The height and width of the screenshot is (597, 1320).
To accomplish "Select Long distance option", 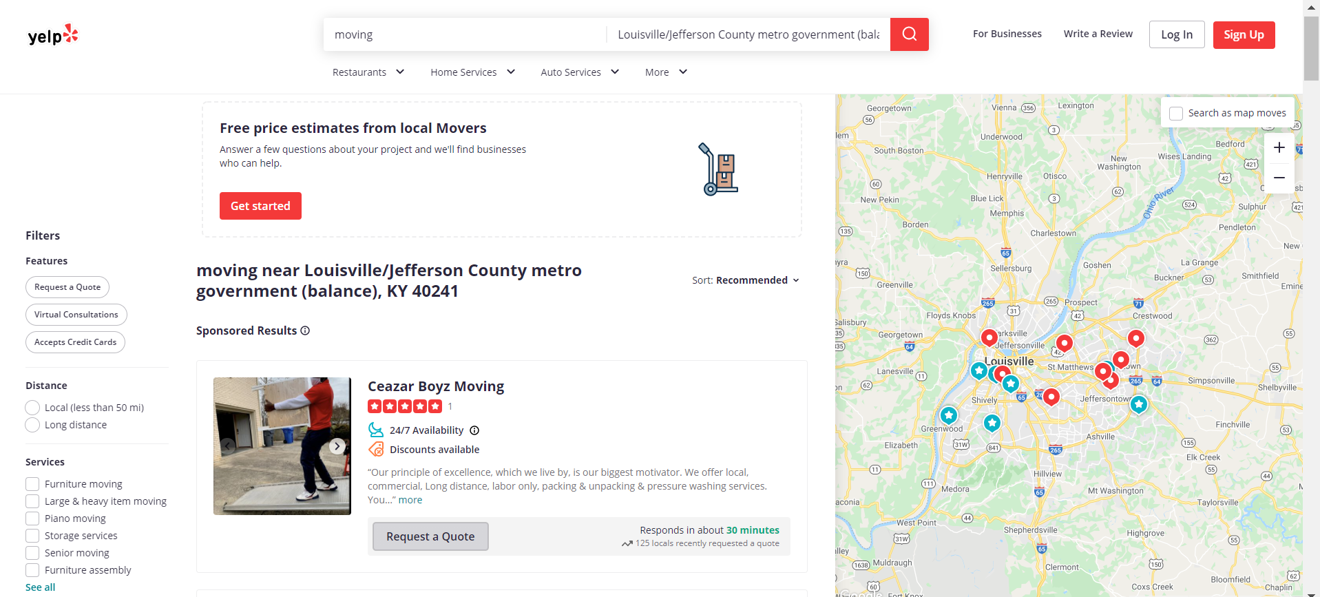I will click(32, 425).
